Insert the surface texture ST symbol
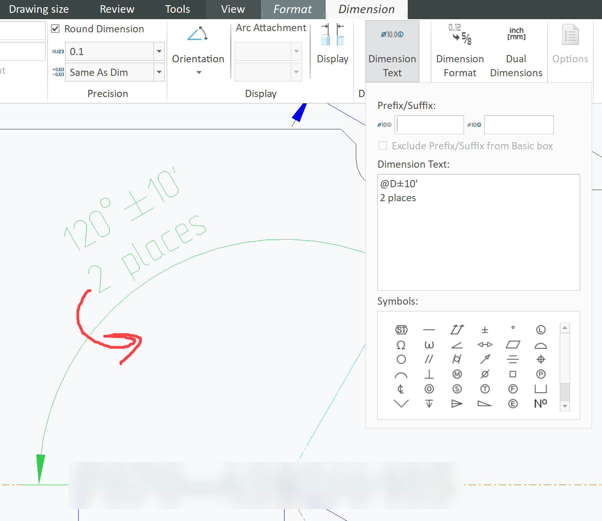Viewport: 602px width, 521px height. coord(401,330)
